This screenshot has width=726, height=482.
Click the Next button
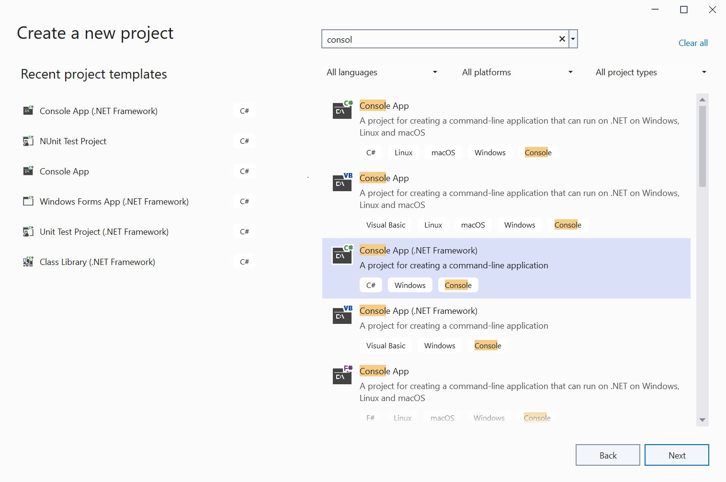pyautogui.click(x=677, y=455)
